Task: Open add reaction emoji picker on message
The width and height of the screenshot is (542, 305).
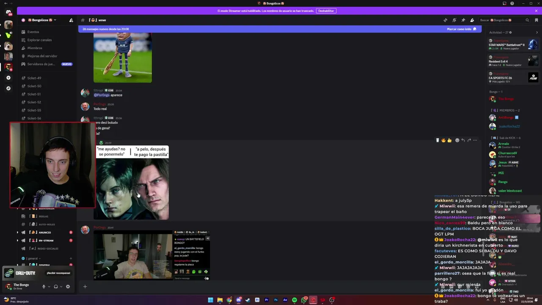Action: (457, 140)
